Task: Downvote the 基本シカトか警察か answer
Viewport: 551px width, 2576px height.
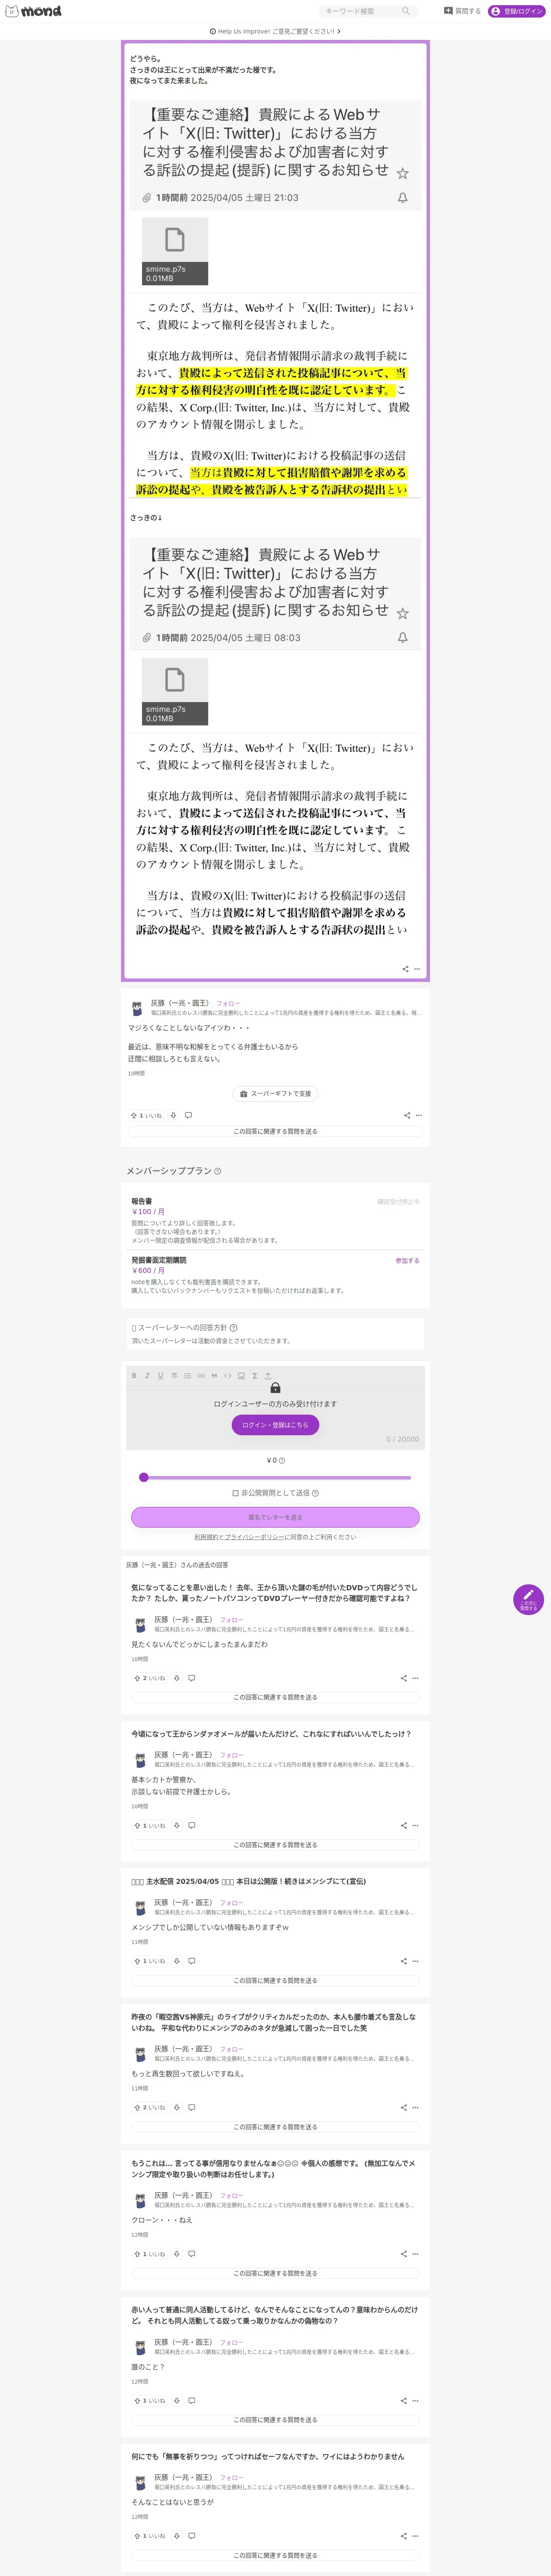Action: [177, 1825]
